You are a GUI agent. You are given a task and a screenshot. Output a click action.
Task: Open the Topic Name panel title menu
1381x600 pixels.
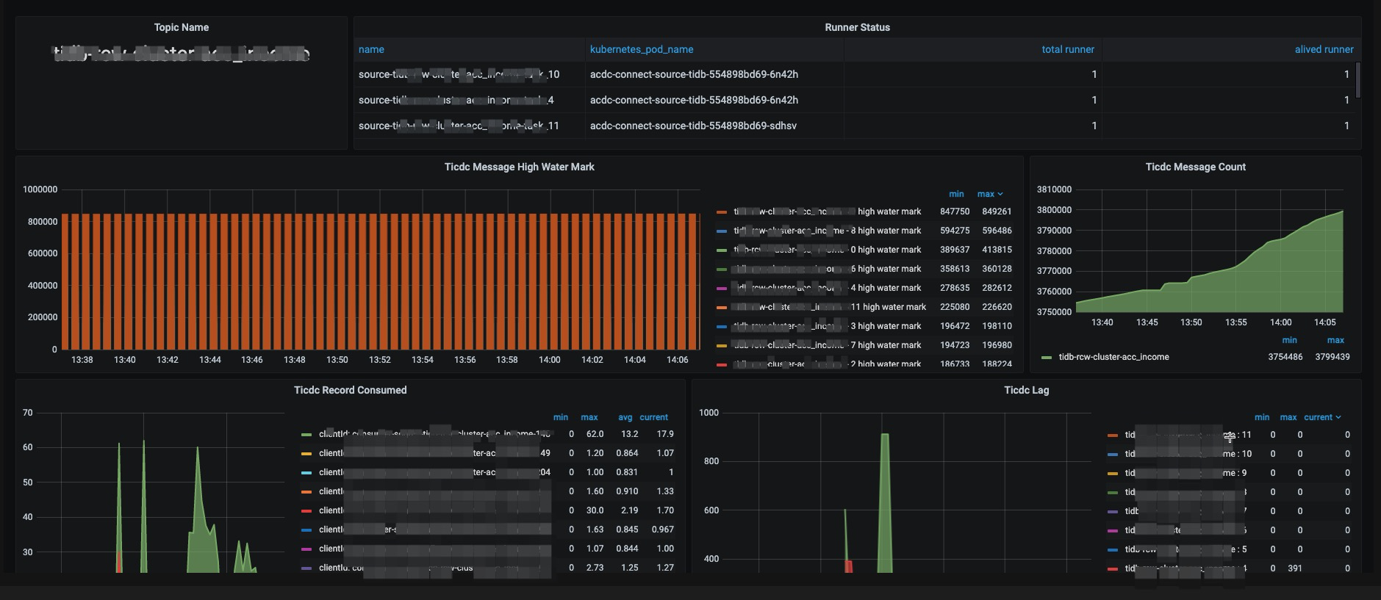point(181,27)
